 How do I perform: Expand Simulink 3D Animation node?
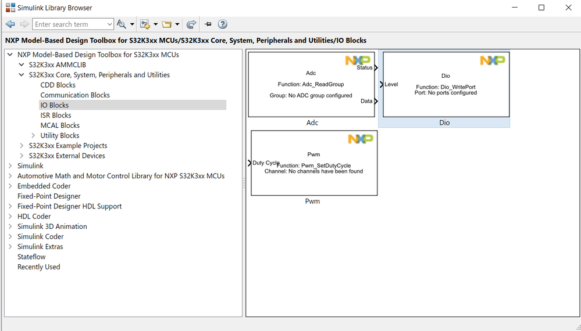(10, 226)
